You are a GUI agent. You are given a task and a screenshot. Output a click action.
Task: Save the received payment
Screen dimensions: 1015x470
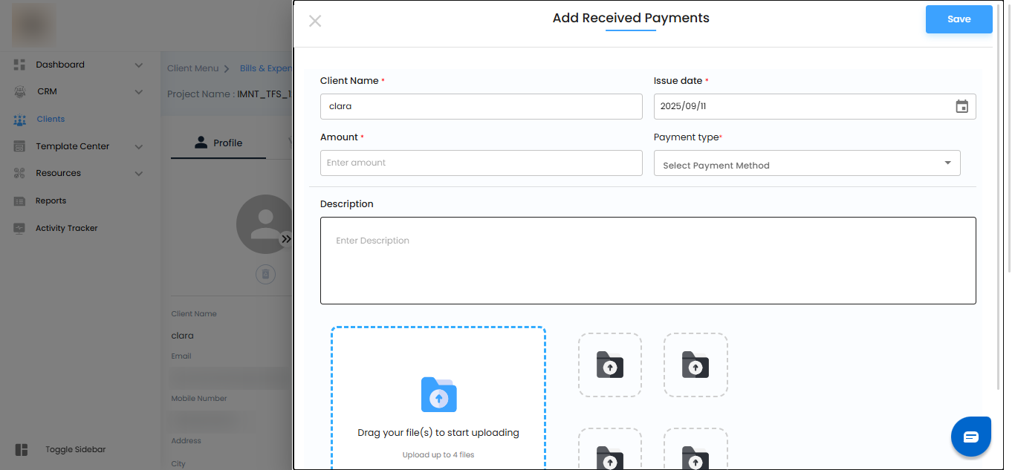[959, 19]
